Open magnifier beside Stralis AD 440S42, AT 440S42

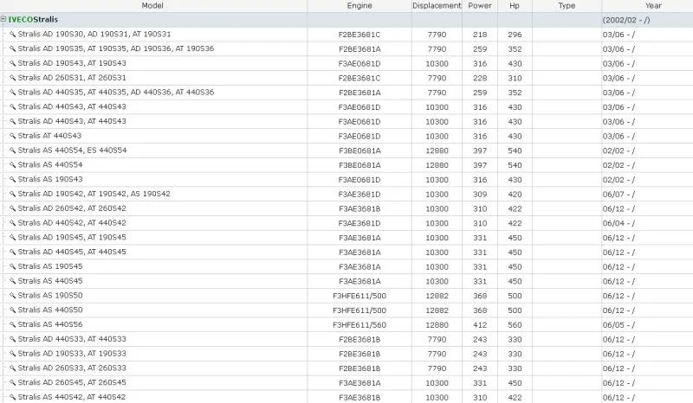tap(12, 223)
